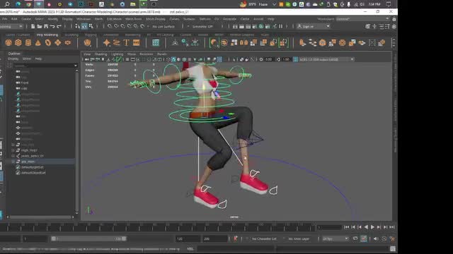Toggle the cache playback icon
Image resolution: width=453 pixels, height=254 pixels.
pos(364,238)
